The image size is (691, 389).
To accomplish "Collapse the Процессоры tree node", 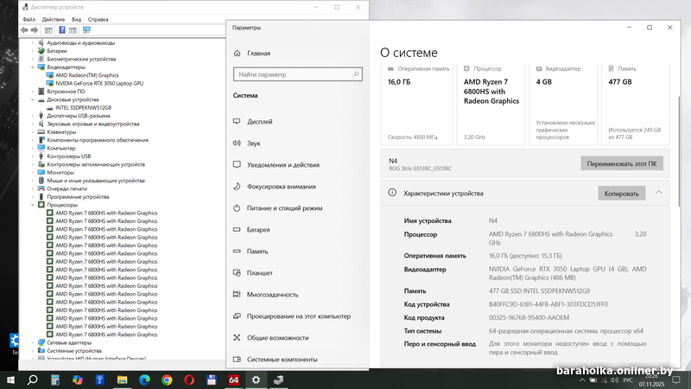I will (x=33, y=204).
